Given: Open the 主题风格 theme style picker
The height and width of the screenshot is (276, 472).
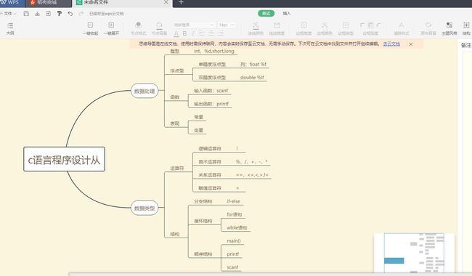Looking at the screenshot, I should 449,28.
